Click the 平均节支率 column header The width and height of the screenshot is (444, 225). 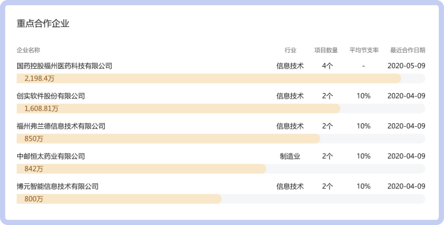(x=363, y=50)
